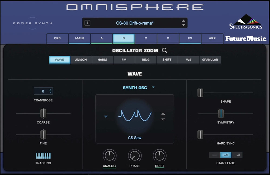This screenshot has height=175, width=270.
Task: Select the RING oscillator section
Action: [x=146, y=60]
